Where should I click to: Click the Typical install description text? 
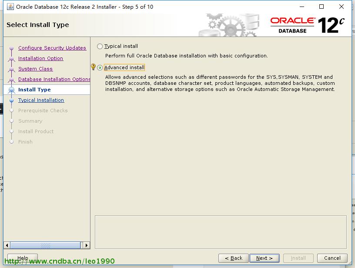pos(187,56)
